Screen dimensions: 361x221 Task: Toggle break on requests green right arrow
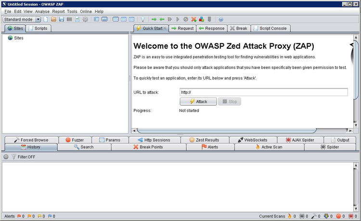pos(154,19)
